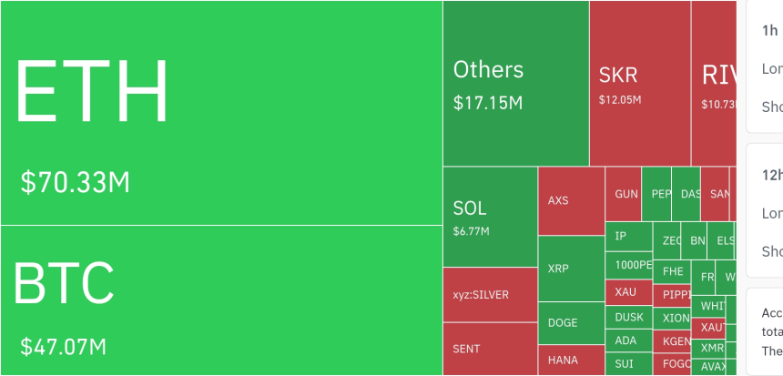Select the red SENT block
783x376 pixels.
click(490, 349)
